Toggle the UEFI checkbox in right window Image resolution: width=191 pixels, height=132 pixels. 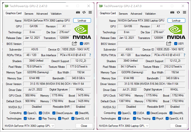176,44
